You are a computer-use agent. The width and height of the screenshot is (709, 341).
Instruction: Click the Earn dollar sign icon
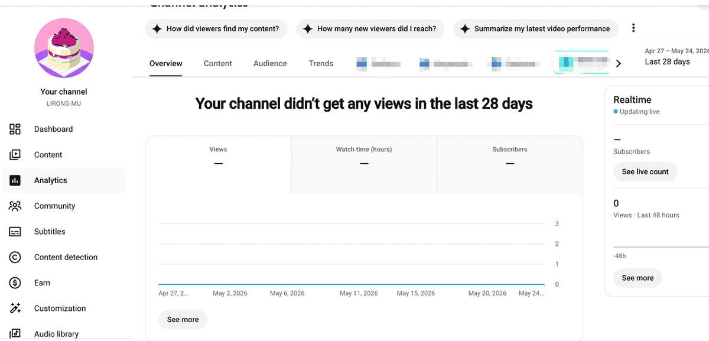[15, 283]
